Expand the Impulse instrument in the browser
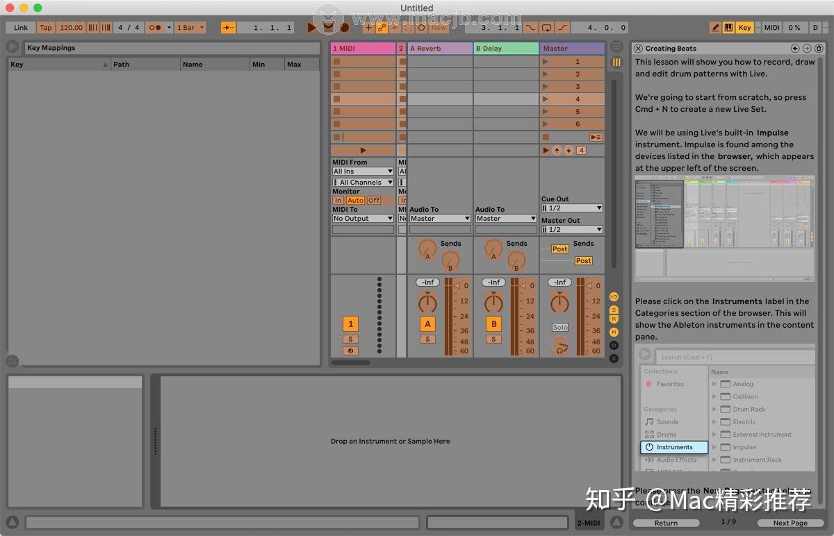834x536 pixels. (x=715, y=447)
